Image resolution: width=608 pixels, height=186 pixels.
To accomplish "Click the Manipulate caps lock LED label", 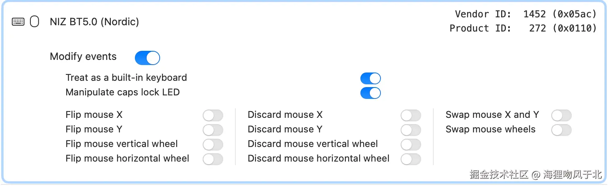I will [x=123, y=93].
